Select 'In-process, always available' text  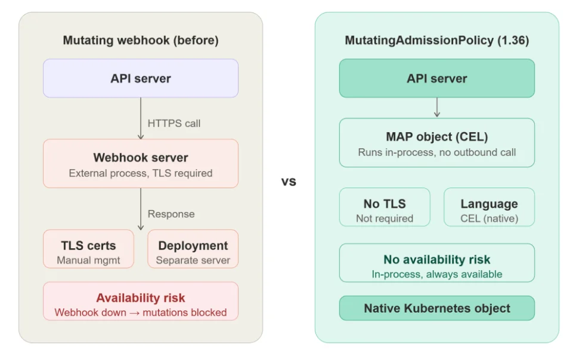[x=437, y=274]
